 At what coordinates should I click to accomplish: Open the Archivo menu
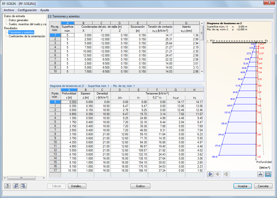point(9,10)
